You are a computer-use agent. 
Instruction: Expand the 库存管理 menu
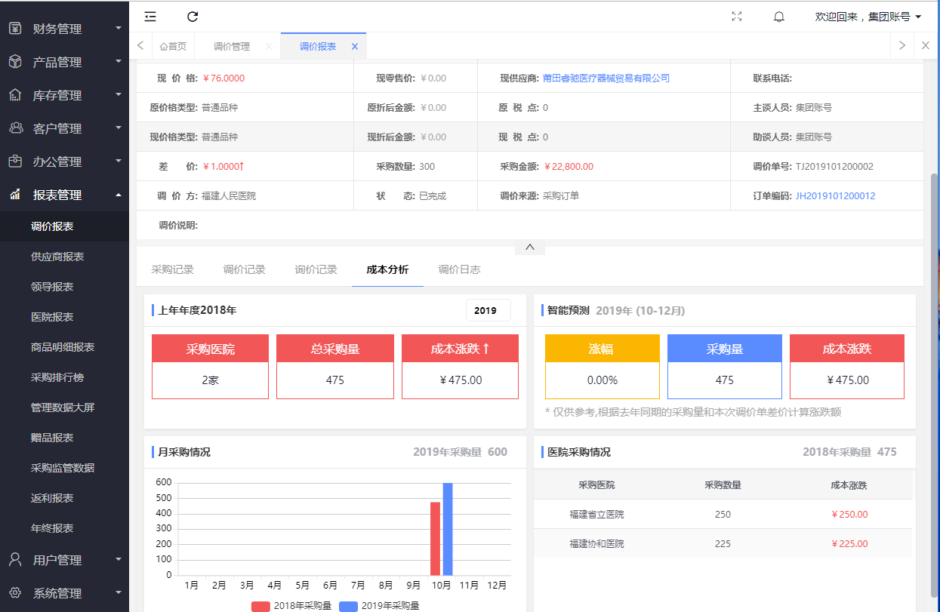pos(119,95)
